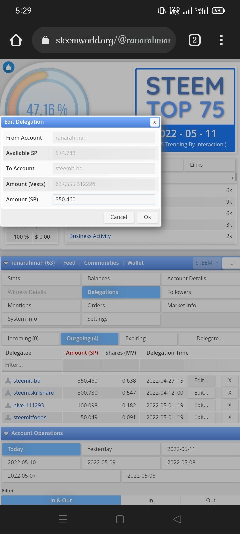Show Expiring delegations
This screenshot has width=240, height=534.
(x=148, y=338)
